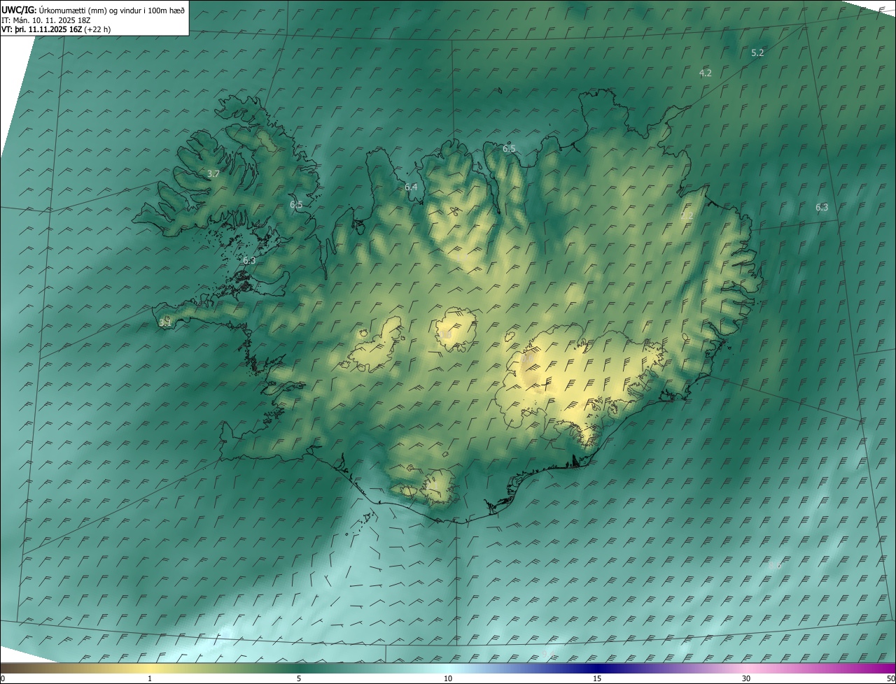Click the color scale tick label 5

[299, 678]
